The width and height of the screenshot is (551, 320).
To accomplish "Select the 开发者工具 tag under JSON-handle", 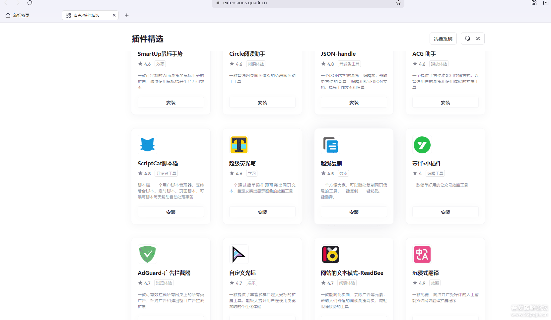I will pos(349,64).
